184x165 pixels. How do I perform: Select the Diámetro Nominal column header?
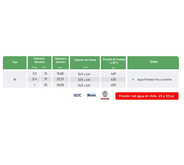39,60
